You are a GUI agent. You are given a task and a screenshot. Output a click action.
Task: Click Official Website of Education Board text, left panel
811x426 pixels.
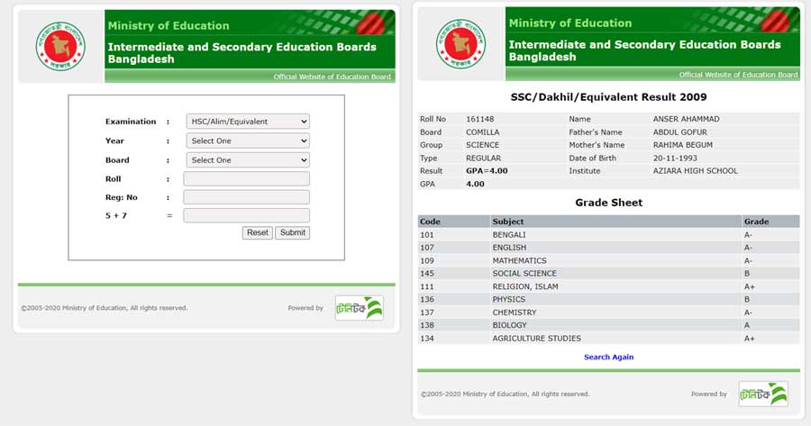(x=332, y=77)
